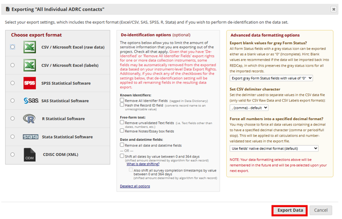Click the document icon beside the dialog title

(x=8, y=9)
